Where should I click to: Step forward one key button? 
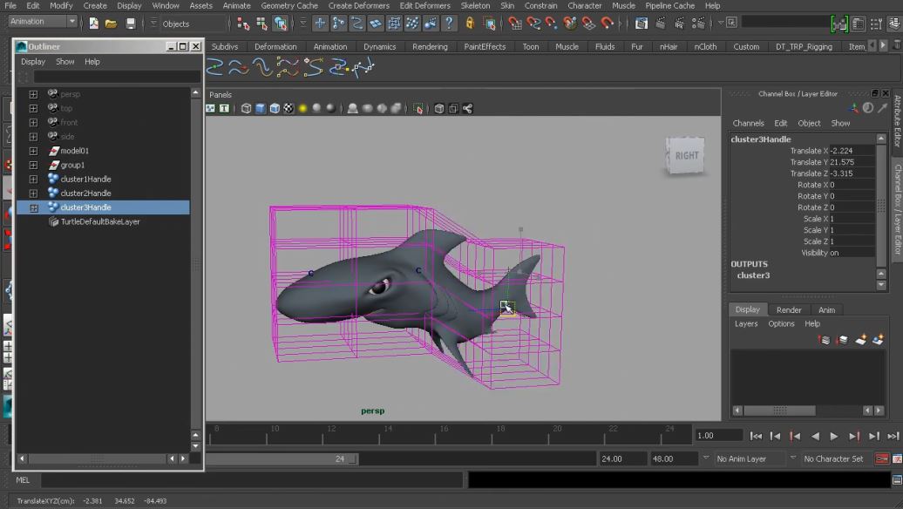pyautogui.click(x=854, y=437)
